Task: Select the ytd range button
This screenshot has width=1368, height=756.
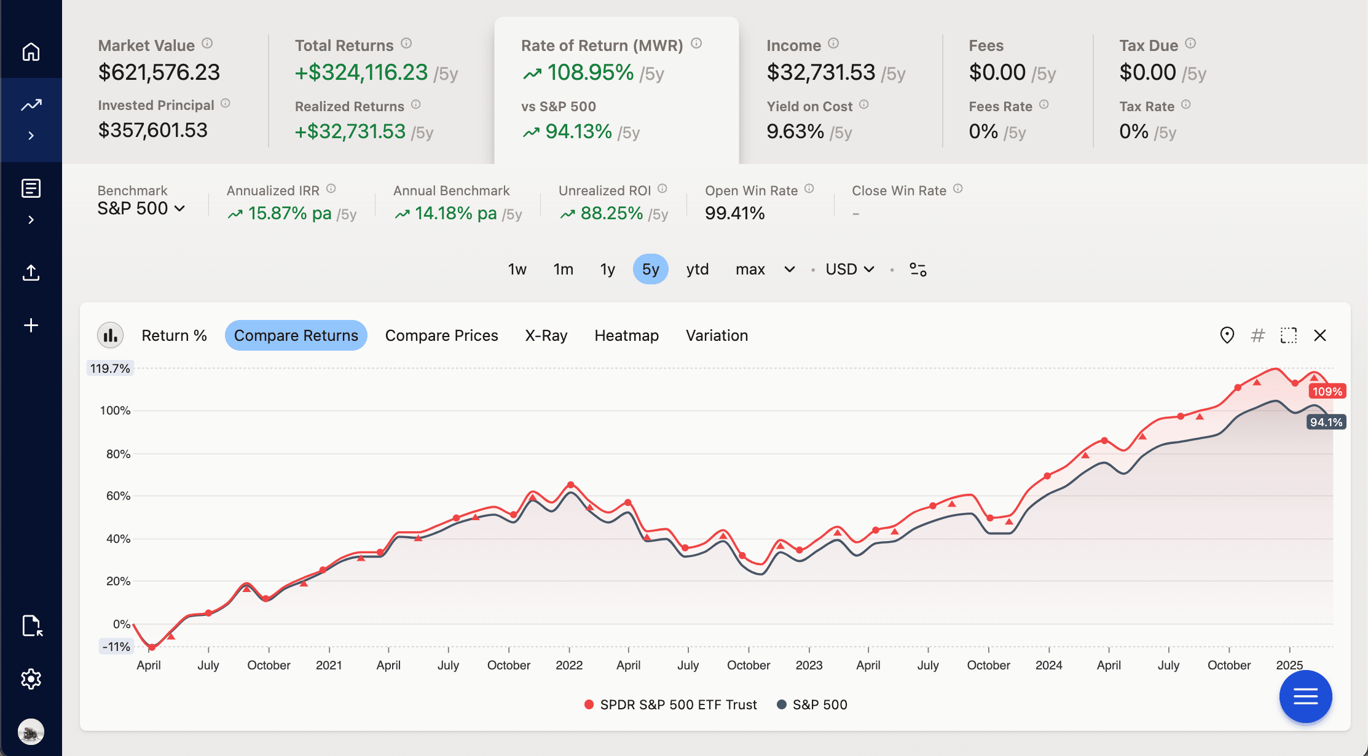Action: point(697,269)
